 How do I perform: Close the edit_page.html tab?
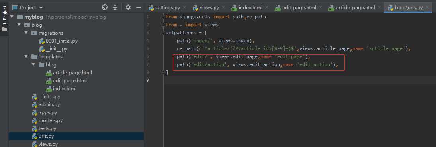pos(320,8)
